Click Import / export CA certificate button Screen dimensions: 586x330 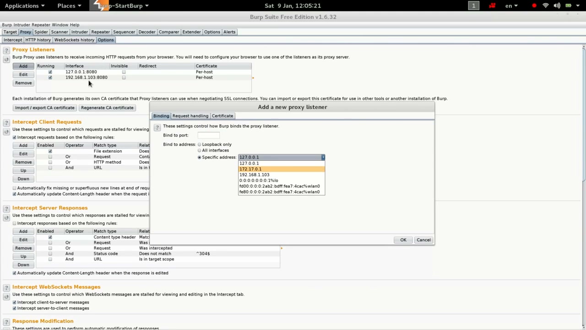coord(45,108)
